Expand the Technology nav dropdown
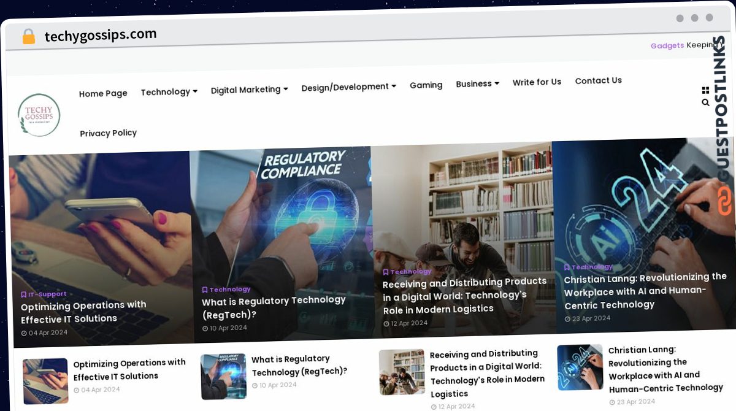Viewport: 736px width, 411px height. pyautogui.click(x=169, y=92)
